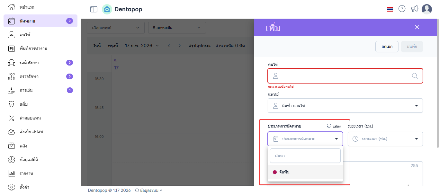Close the เพิ่ม panel with X
The image size is (439, 195).
(x=417, y=27)
